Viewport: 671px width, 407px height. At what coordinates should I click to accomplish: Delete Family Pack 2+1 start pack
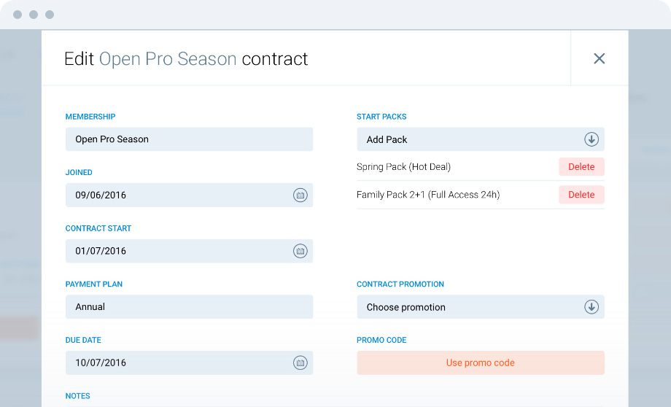(x=581, y=195)
